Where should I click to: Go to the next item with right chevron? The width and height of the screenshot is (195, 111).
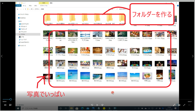point(193,56)
